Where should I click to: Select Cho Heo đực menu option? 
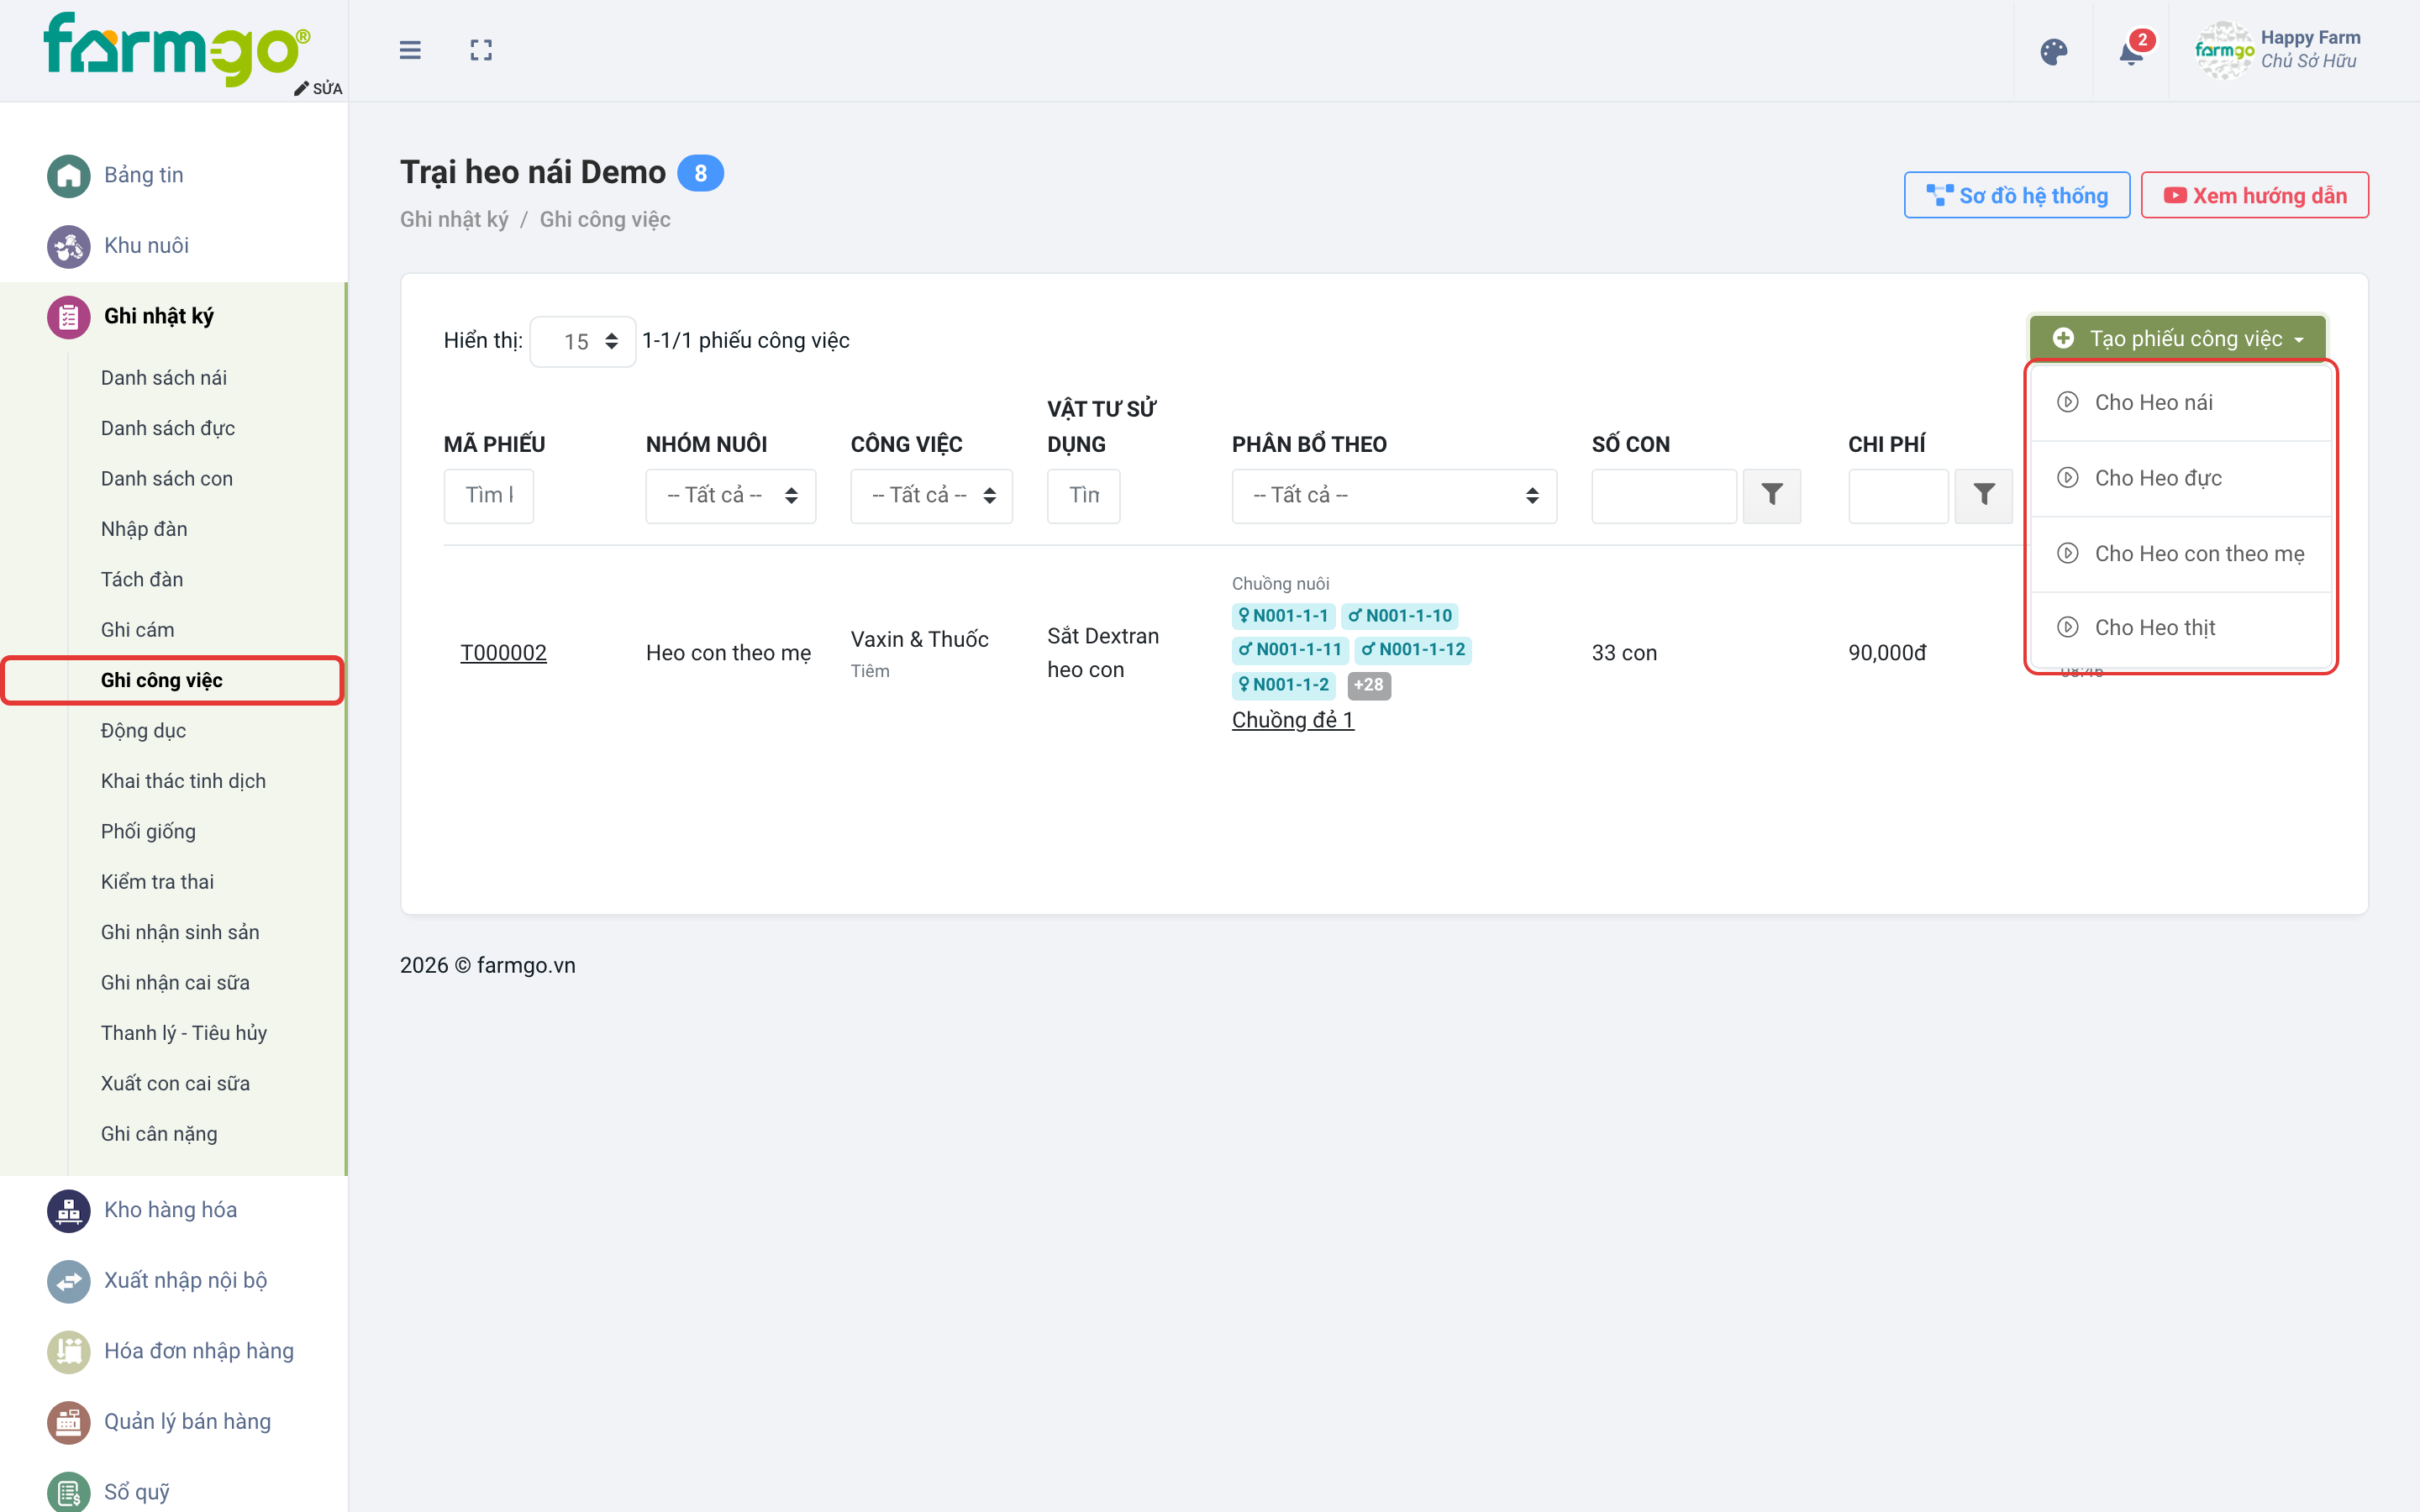tap(2181, 479)
